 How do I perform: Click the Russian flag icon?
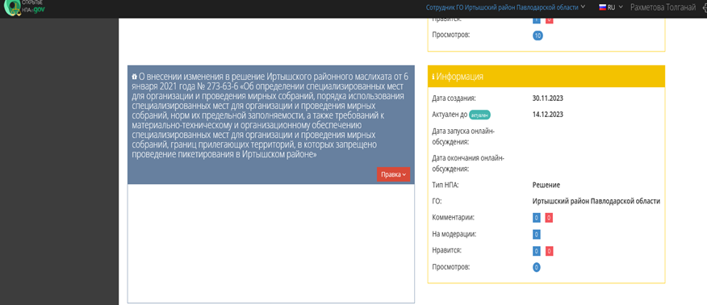click(x=602, y=6)
